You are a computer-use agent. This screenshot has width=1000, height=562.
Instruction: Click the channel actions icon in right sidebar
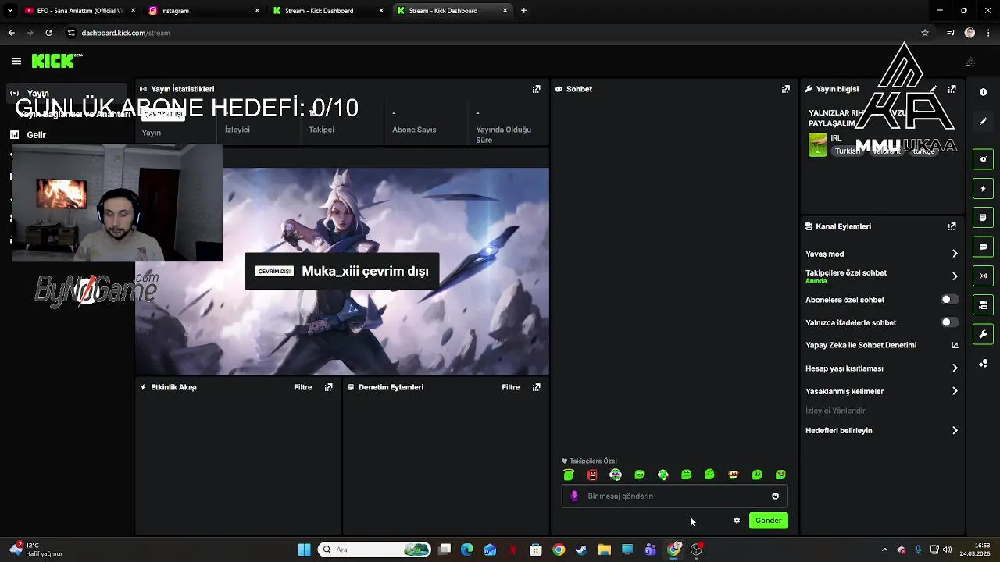(983, 304)
